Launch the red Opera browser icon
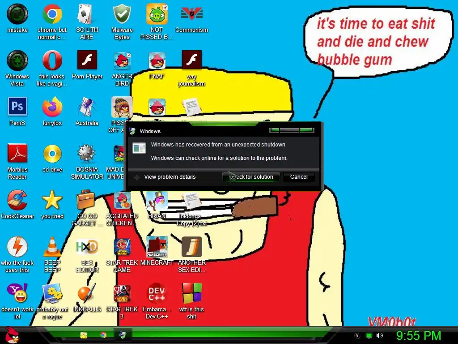The width and height of the screenshot is (458, 344). pos(52,60)
